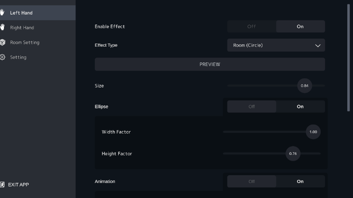Go to the Room Setting tab
The image size is (353, 198).
point(25,43)
